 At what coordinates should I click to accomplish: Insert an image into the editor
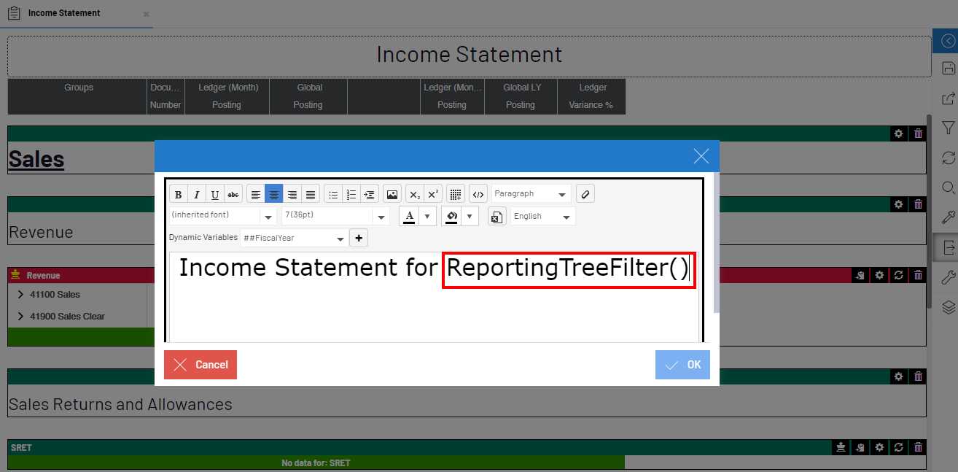pos(392,194)
